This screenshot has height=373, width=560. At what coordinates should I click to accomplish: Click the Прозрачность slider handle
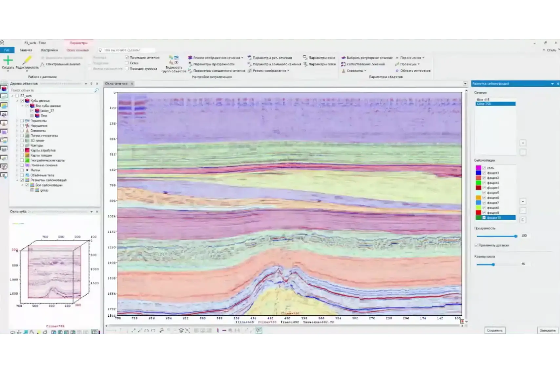[516, 236]
